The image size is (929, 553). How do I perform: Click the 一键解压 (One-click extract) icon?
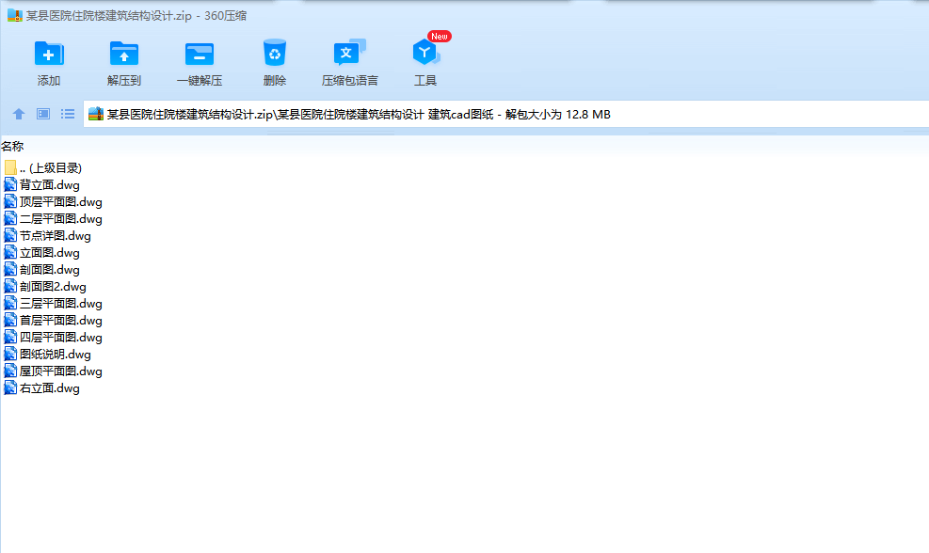[x=200, y=54]
